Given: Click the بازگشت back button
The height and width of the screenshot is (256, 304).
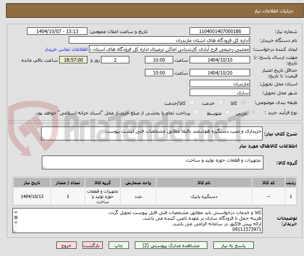Looking at the screenshot, I should [93, 246].
